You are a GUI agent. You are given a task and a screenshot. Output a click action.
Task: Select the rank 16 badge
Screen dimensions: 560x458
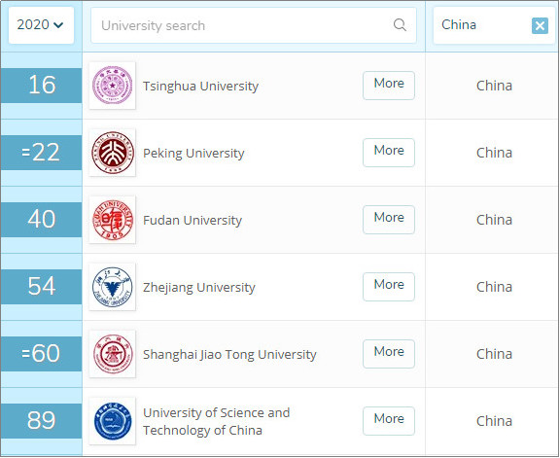tap(42, 86)
